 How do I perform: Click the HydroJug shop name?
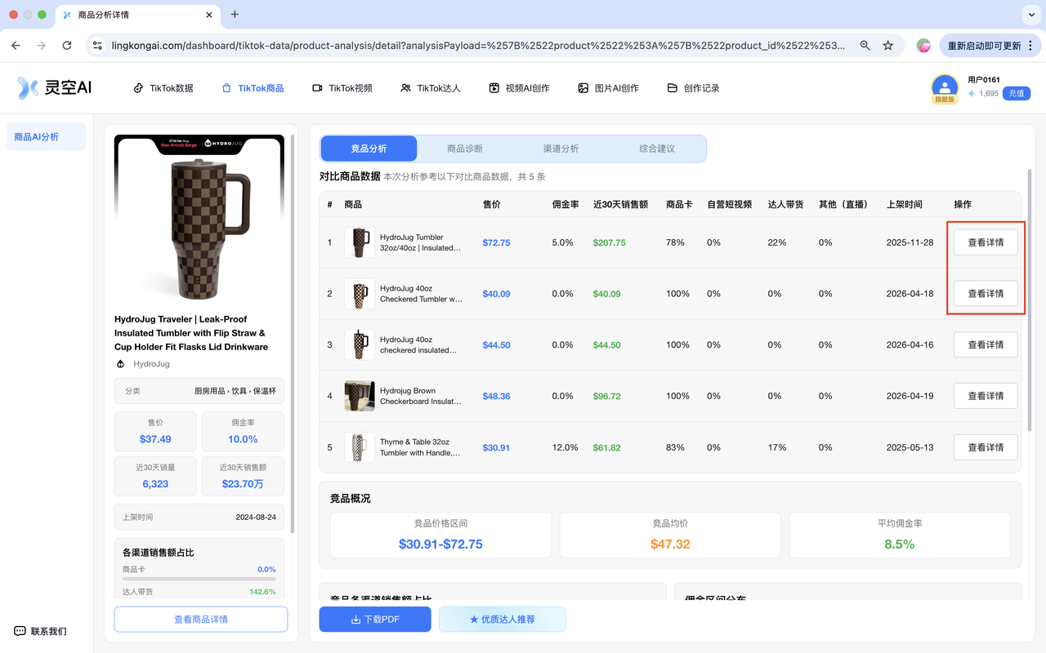click(x=151, y=364)
